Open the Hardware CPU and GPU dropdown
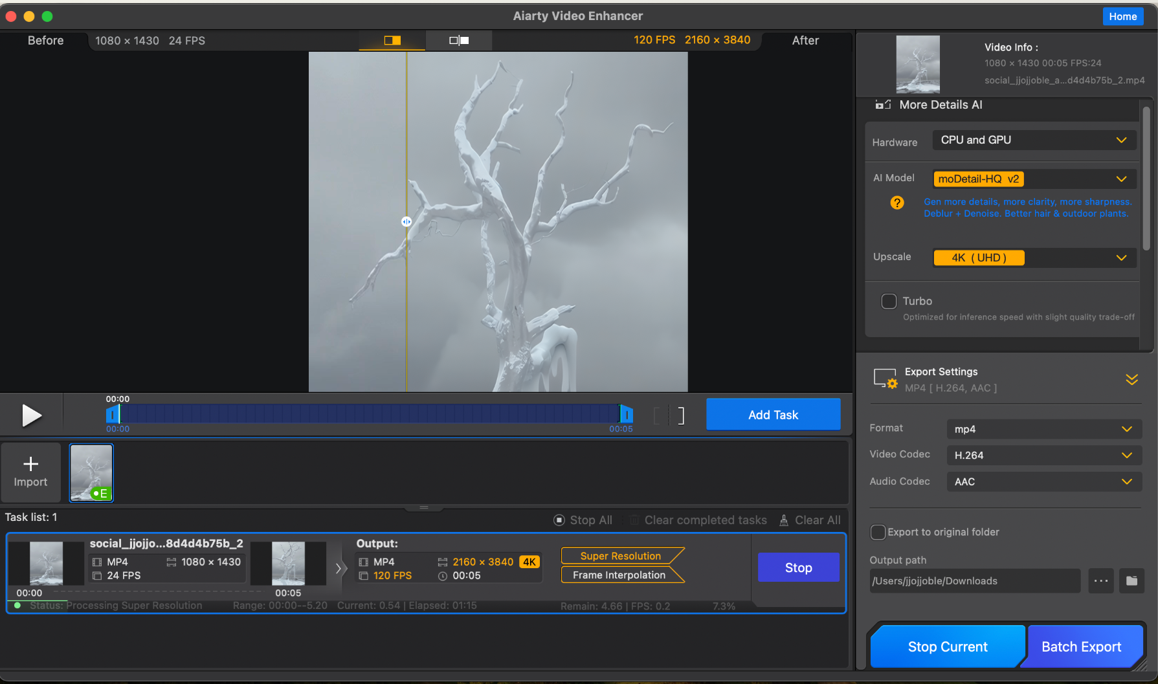Viewport: 1158px width, 684px height. (x=1034, y=140)
